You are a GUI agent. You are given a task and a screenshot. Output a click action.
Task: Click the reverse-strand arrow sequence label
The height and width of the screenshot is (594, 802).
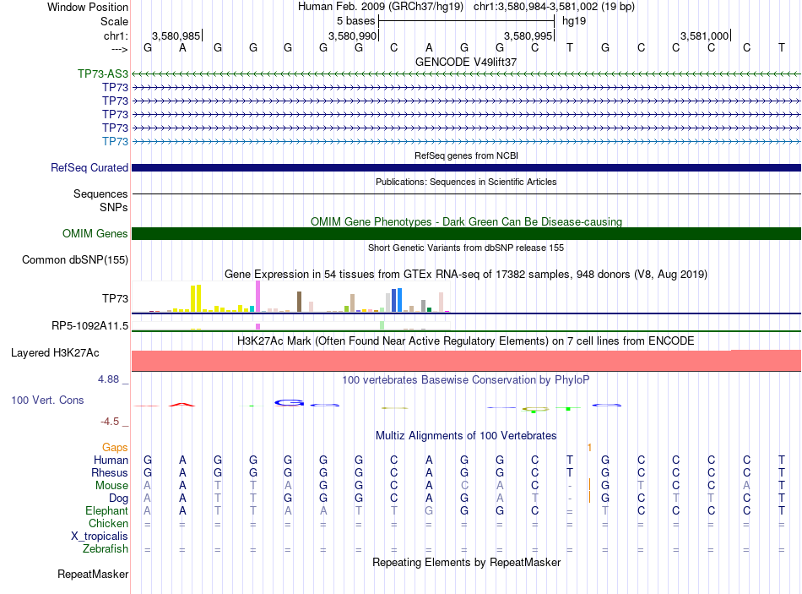[120, 49]
